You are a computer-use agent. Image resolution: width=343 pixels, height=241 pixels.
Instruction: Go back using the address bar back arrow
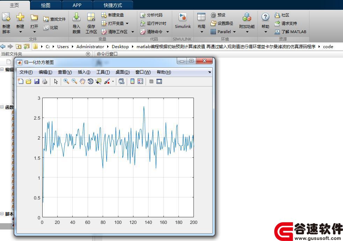point(3,46)
